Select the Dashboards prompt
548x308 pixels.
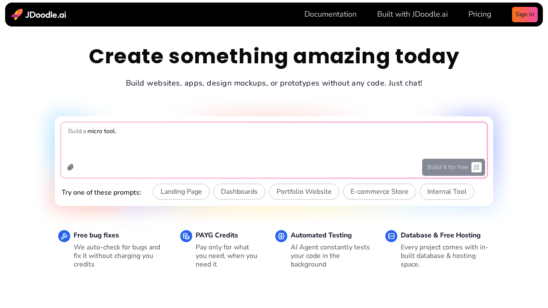(239, 191)
